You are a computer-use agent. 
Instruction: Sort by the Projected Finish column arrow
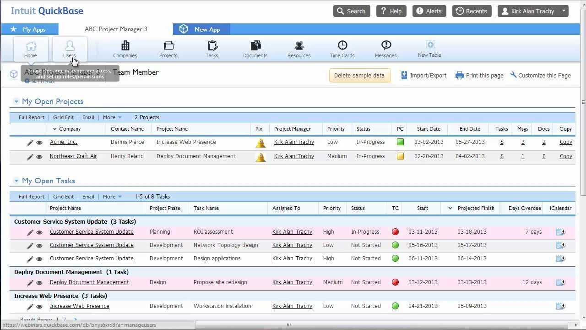pyautogui.click(x=450, y=208)
